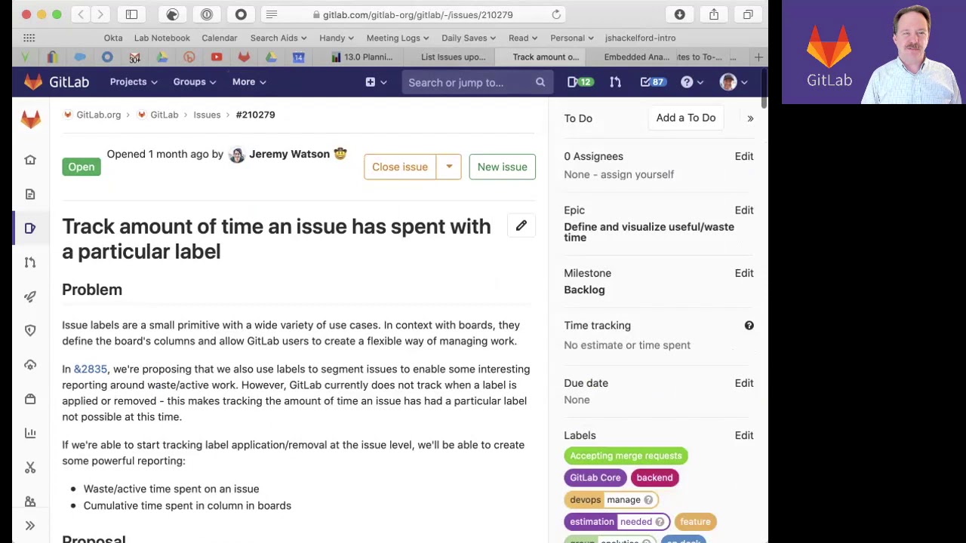The image size is (966, 543).
Task: Edit Labels in right sidebar
Action: tap(744, 435)
